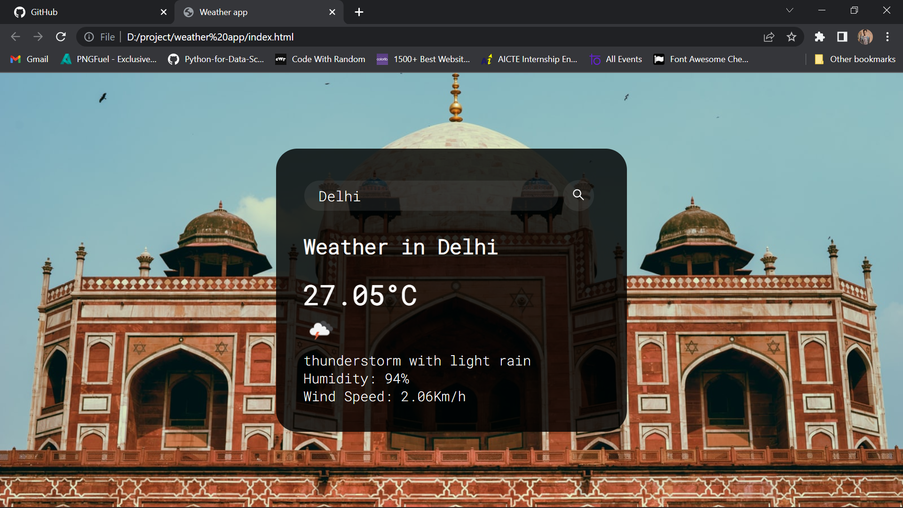Click the back navigation arrow
This screenshot has height=508, width=903.
[16, 37]
